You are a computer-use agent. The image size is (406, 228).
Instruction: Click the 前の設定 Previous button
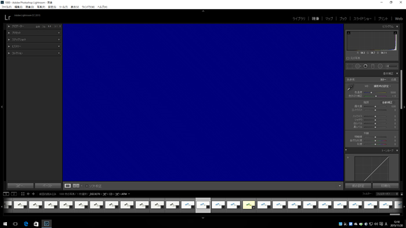[358, 186]
